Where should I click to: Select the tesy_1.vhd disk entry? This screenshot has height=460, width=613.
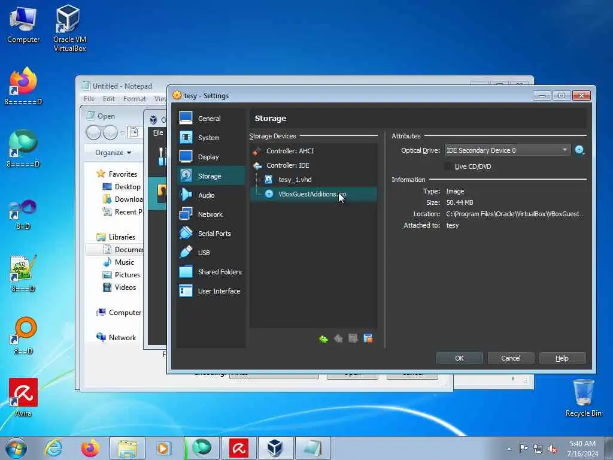pyautogui.click(x=313, y=180)
